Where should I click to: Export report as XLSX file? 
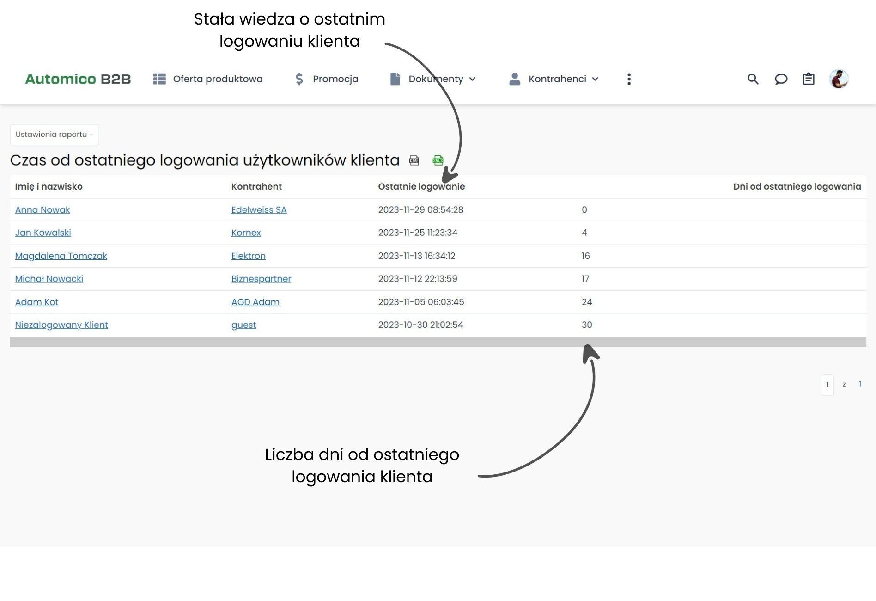tap(438, 160)
